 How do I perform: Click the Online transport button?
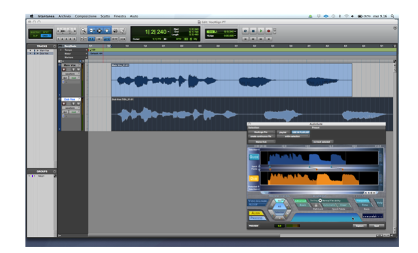(246, 31)
